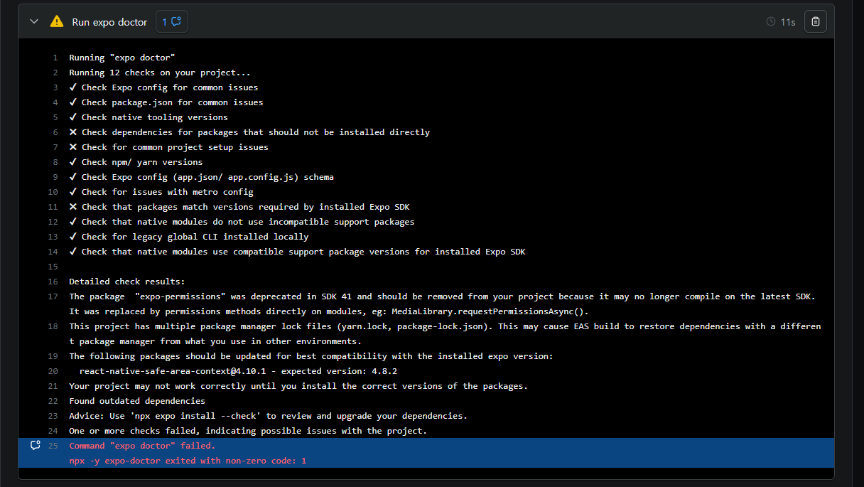Collapse the Run expo doctor step
This screenshot has height=487, width=864.
pos(34,22)
